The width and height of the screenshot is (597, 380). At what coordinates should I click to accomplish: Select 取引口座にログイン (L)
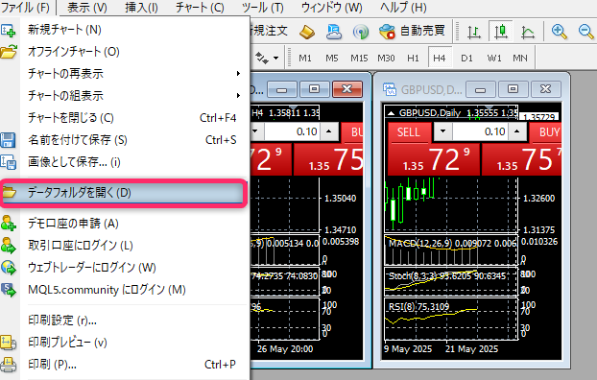124,246
